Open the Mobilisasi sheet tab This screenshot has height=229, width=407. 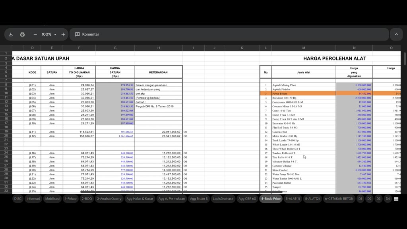click(52, 199)
